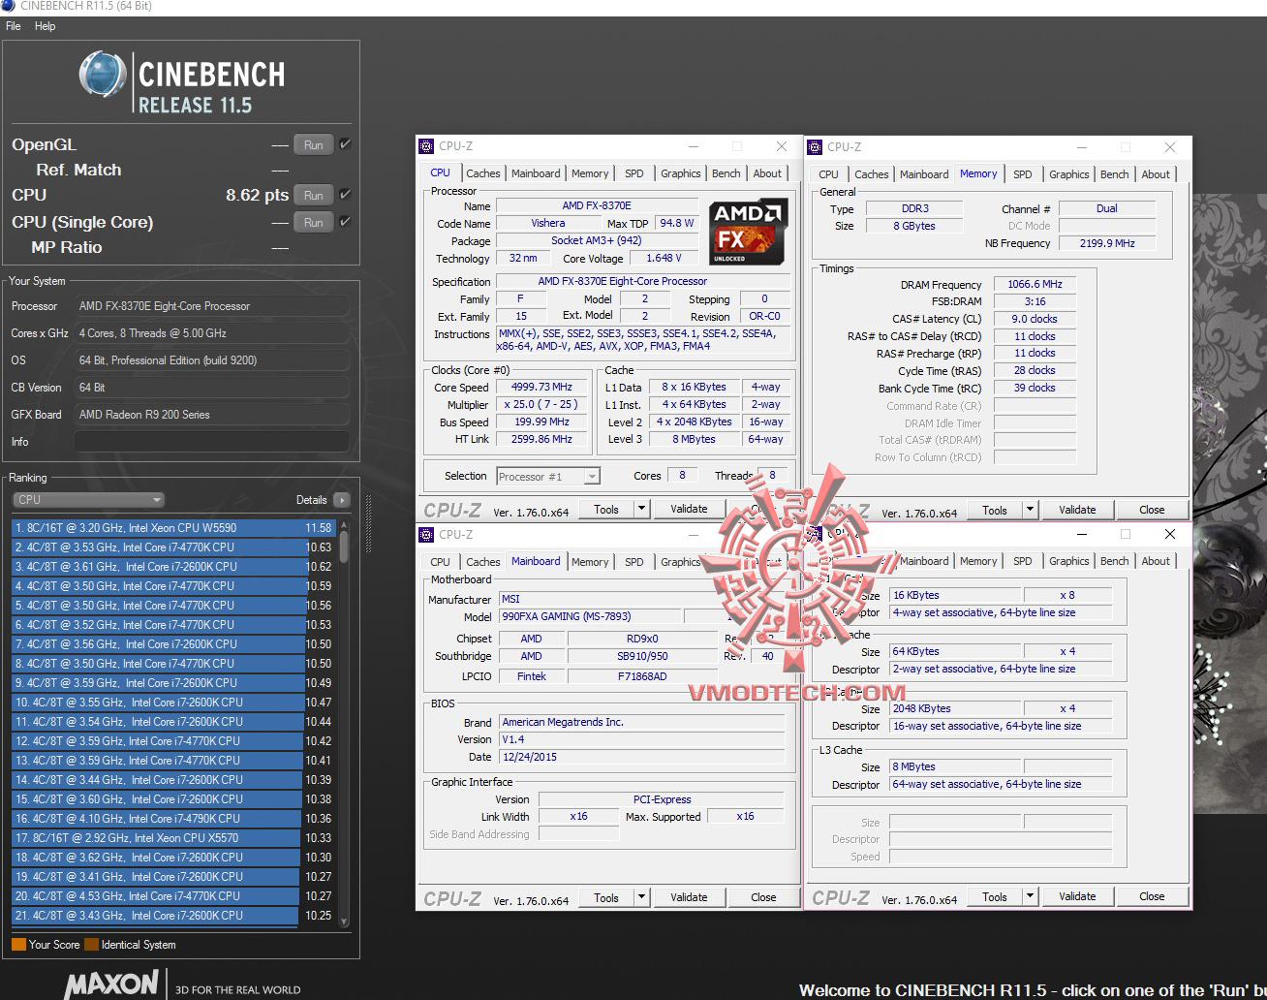
Task: Click the BIOS brand American Megatrends Inc.
Action: click(x=641, y=722)
